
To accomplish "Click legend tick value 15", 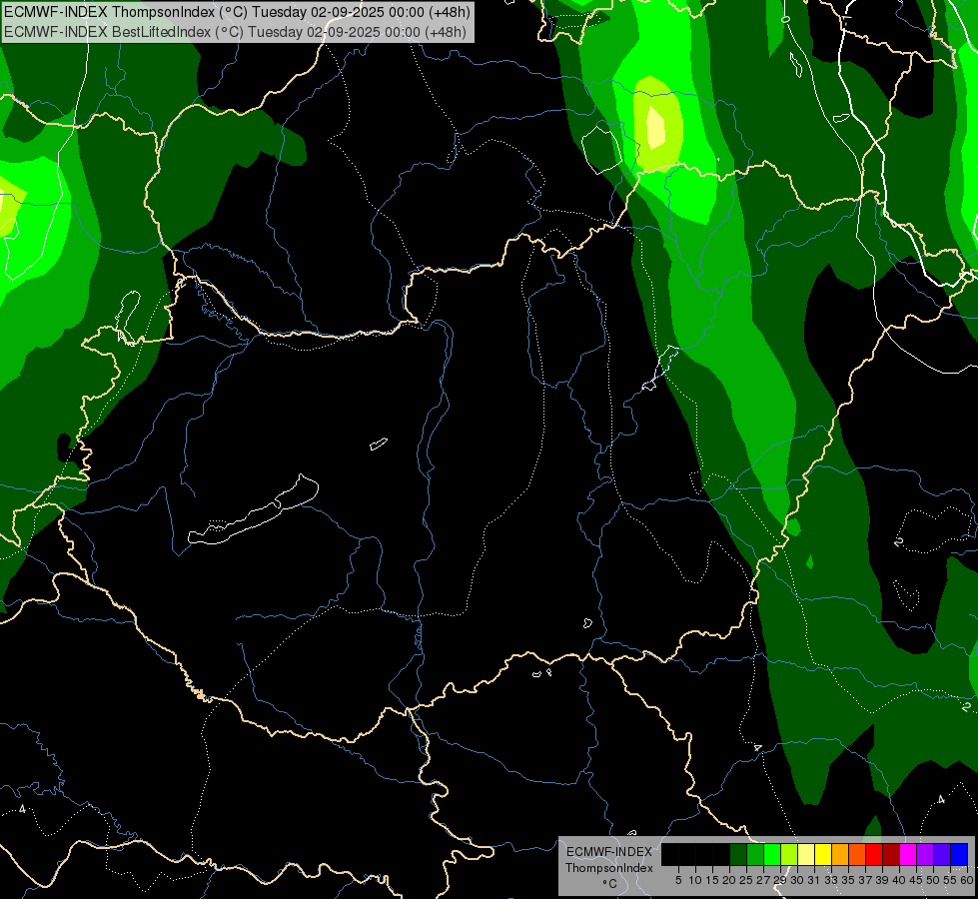I will click(712, 880).
